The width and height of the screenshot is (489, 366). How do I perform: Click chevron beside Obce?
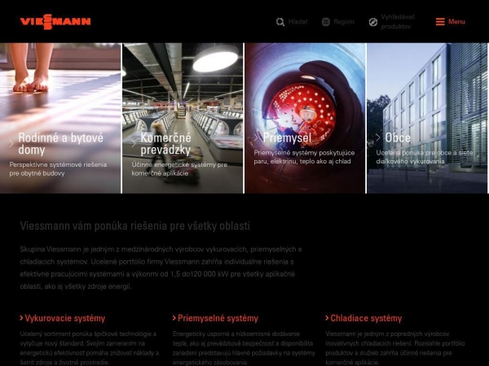[x=378, y=137]
